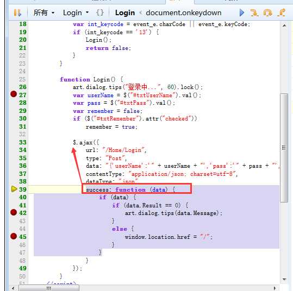Open the Login script file dropdown
Viewport: 293px width, 291px height.
click(76, 12)
